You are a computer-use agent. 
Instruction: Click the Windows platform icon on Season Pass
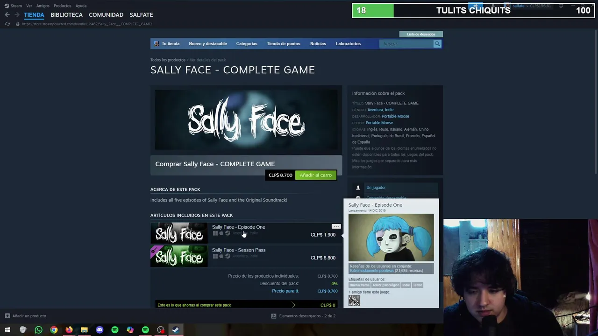pyautogui.click(x=215, y=256)
